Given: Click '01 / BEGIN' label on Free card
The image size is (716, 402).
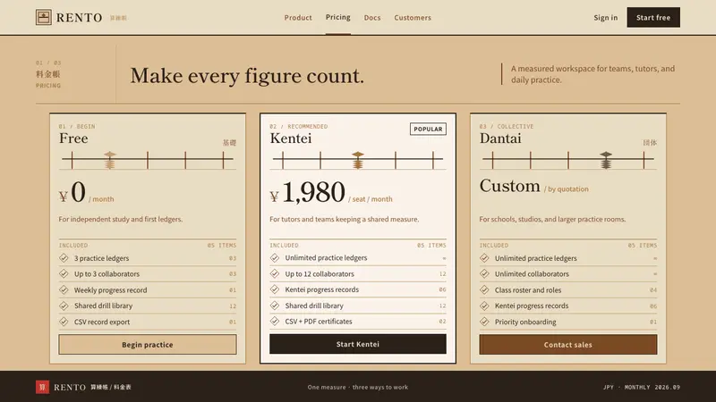Looking at the screenshot, I should pyautogui.click(x=77, y=126).
